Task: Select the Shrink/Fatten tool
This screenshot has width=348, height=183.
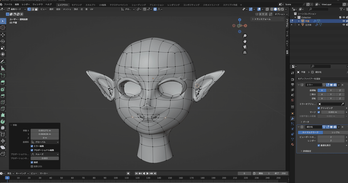Action: coord(3,141)
